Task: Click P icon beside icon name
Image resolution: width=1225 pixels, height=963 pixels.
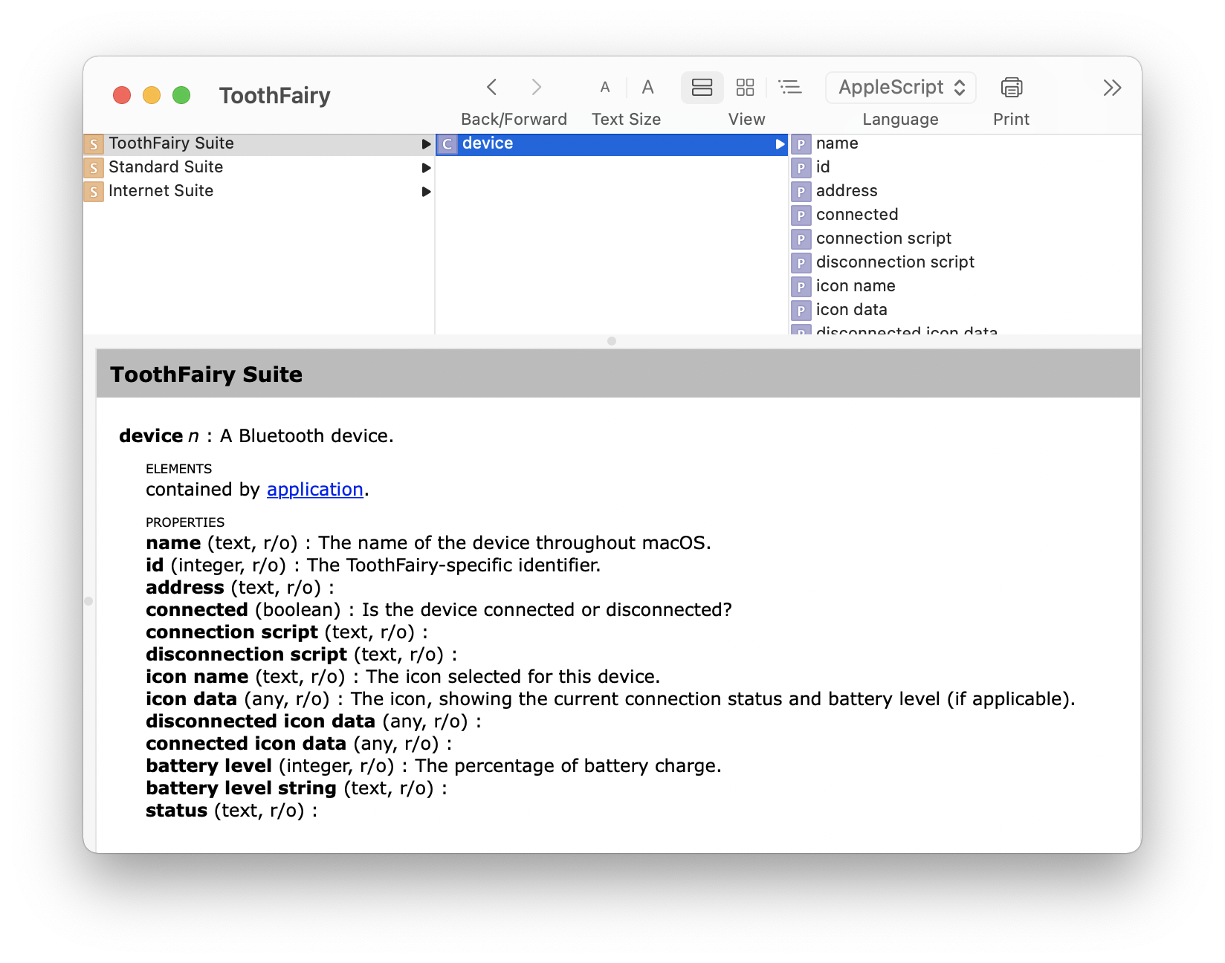Action: tap(801, 287)
